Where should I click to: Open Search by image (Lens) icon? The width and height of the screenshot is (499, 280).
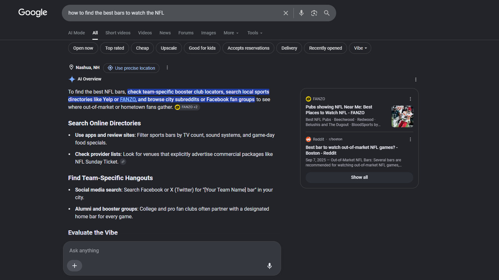tap(314, 13)
